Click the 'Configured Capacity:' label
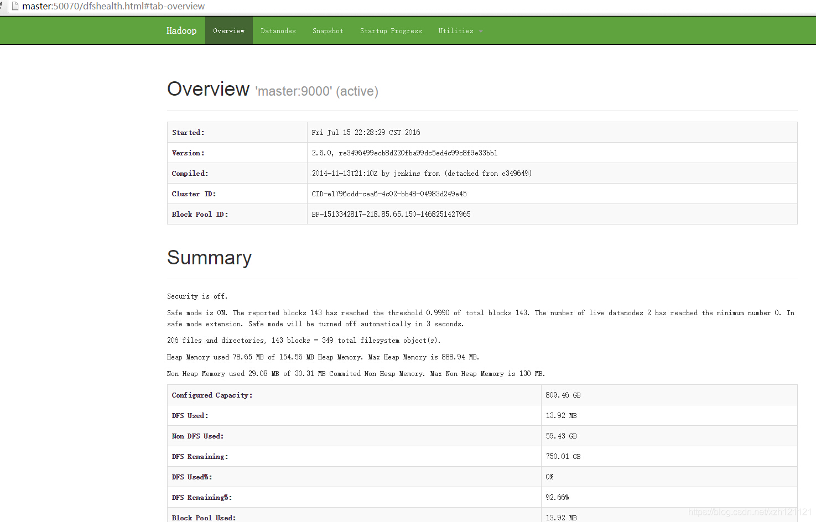The image size is (816, 522). (212, 395)
